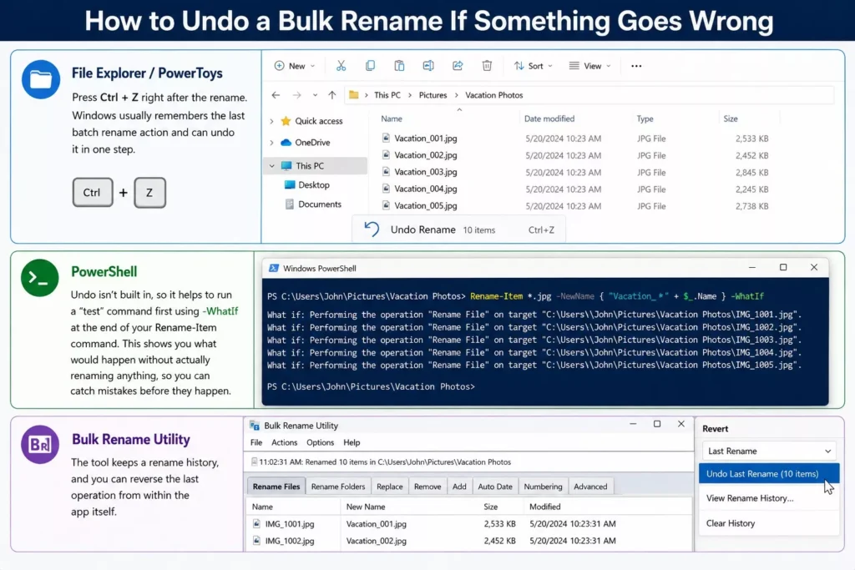Viewport: 855px width, 570px height.
Task: Click the Undo Rename curved arrow icon
Action: click(x=372, y=229)
